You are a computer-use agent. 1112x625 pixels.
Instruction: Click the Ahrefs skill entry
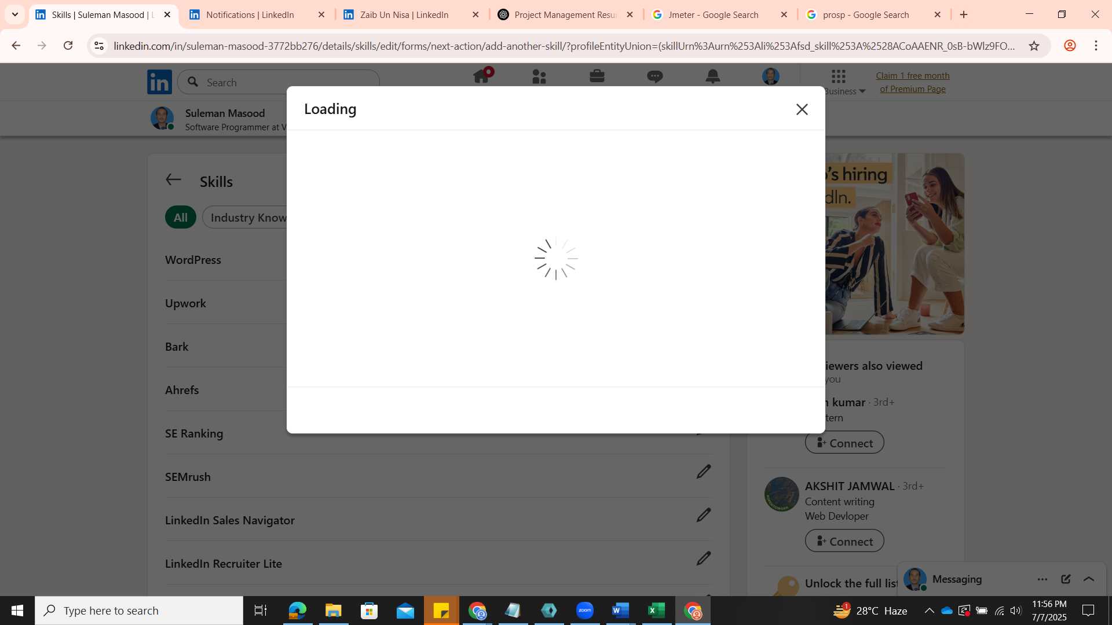point(182,390)
